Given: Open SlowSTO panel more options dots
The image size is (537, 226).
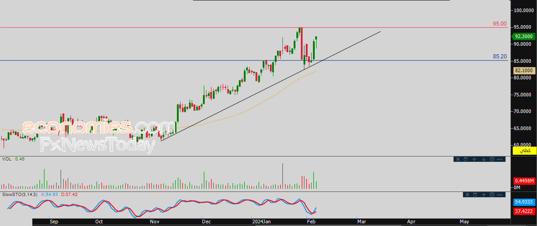Looking at the screenshot, I should pyautogui.click(x=500, y=195).
